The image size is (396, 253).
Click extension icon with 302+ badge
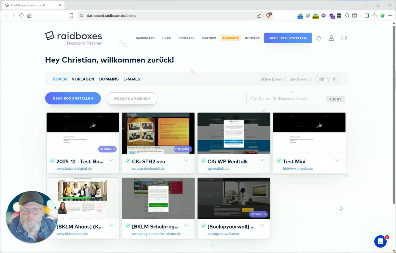316,16
